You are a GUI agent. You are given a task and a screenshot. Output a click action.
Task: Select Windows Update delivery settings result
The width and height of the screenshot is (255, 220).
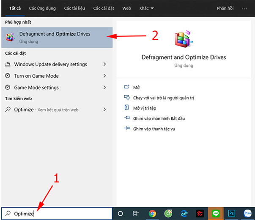point(57,64)
